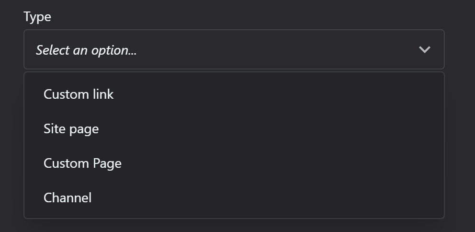
Task: Click the Channel option text
Action: pos(68,198)
